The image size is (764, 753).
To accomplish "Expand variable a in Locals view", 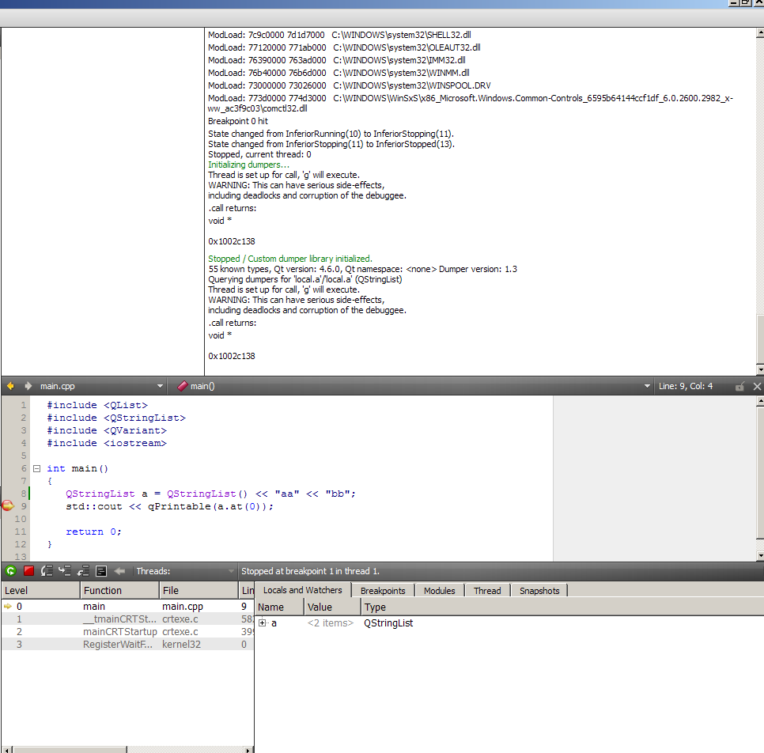I will click(262, 622).
